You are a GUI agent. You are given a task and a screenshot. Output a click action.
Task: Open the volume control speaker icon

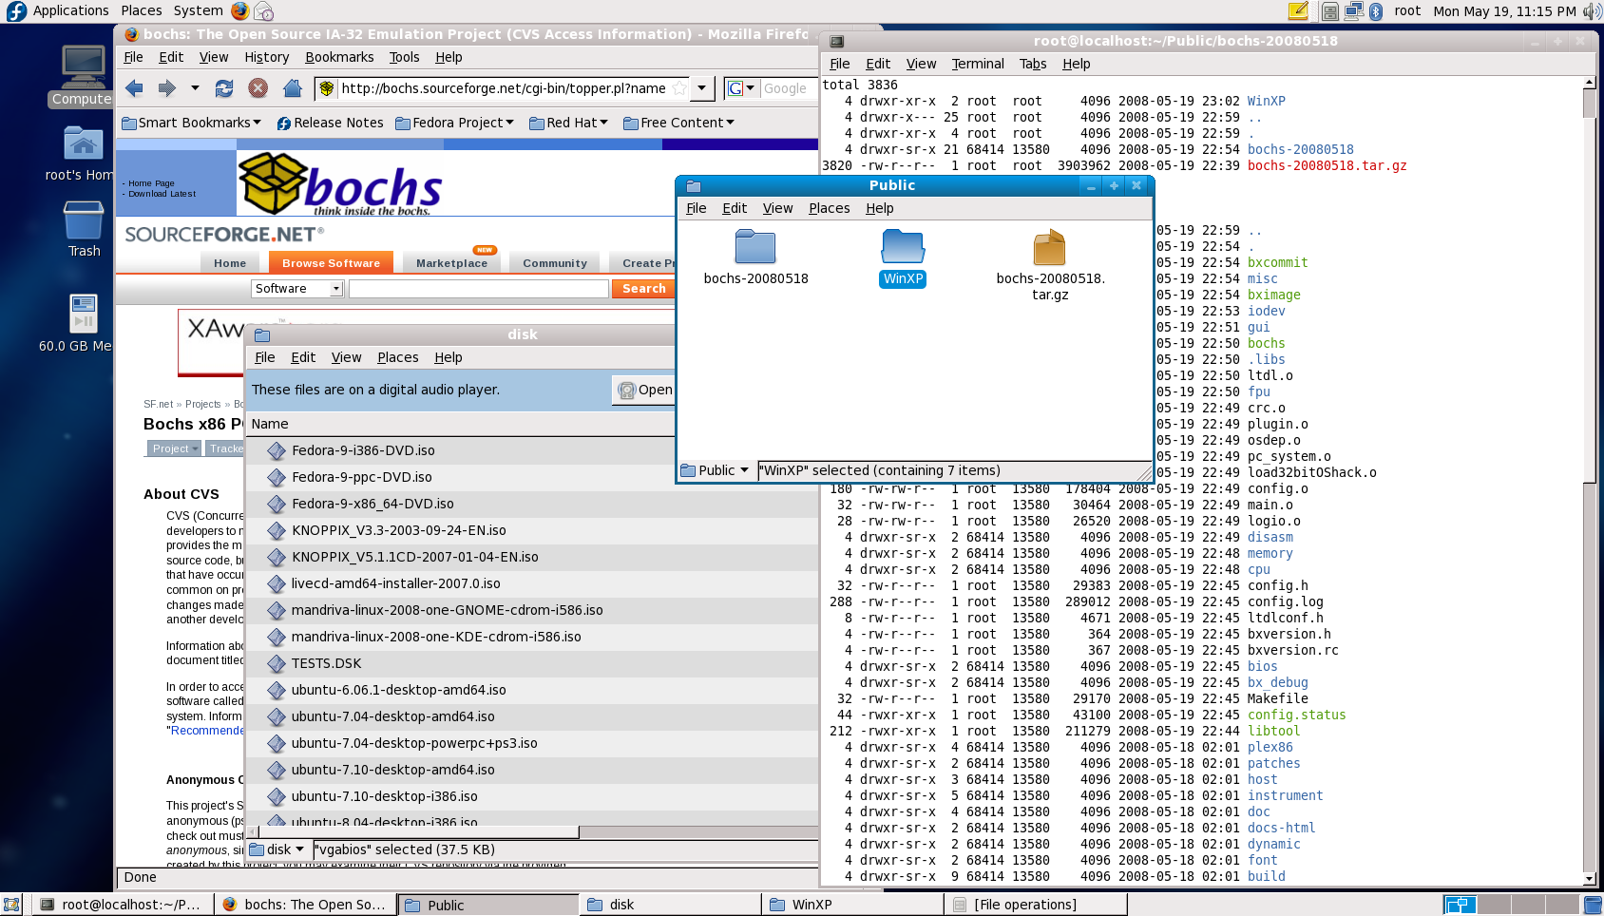1592,11
